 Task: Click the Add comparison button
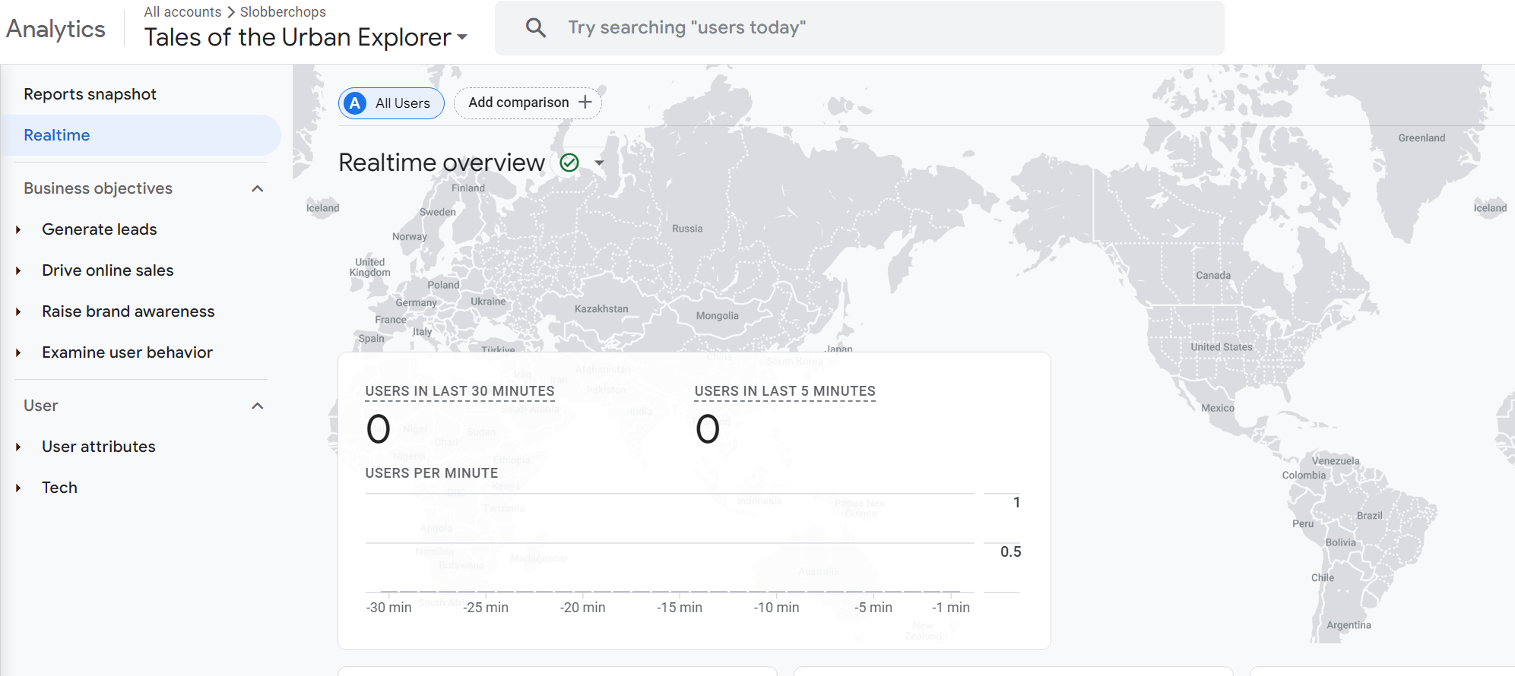tap(528, 103)
